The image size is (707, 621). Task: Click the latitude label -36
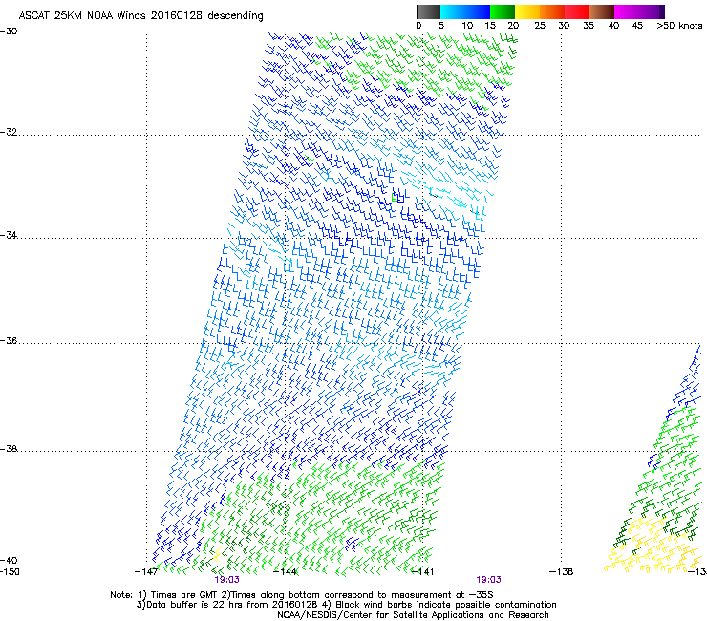pyautogui.click(x=9, y=340)
